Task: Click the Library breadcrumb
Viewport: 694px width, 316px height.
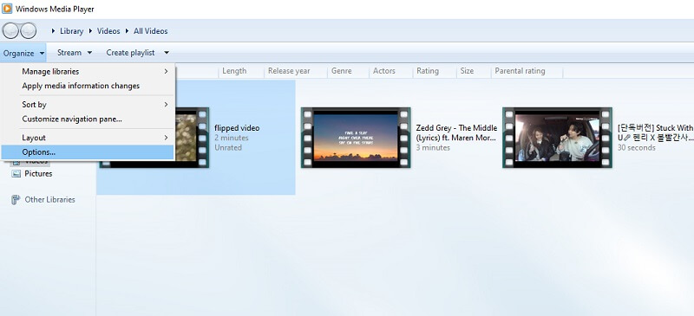Action: 71,31
